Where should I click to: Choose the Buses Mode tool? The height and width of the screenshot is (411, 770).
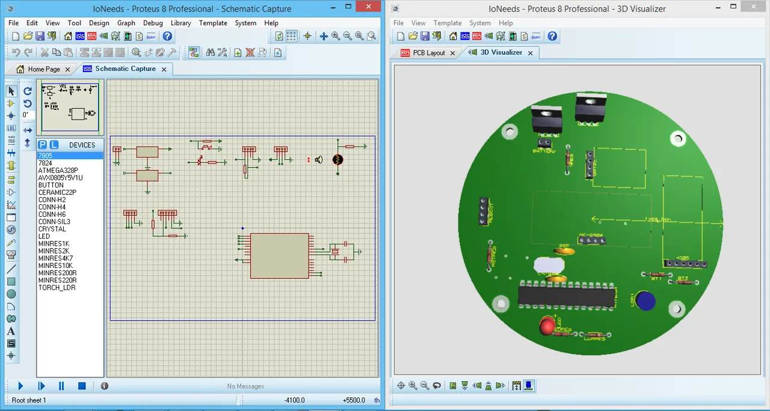coord(11,153)
